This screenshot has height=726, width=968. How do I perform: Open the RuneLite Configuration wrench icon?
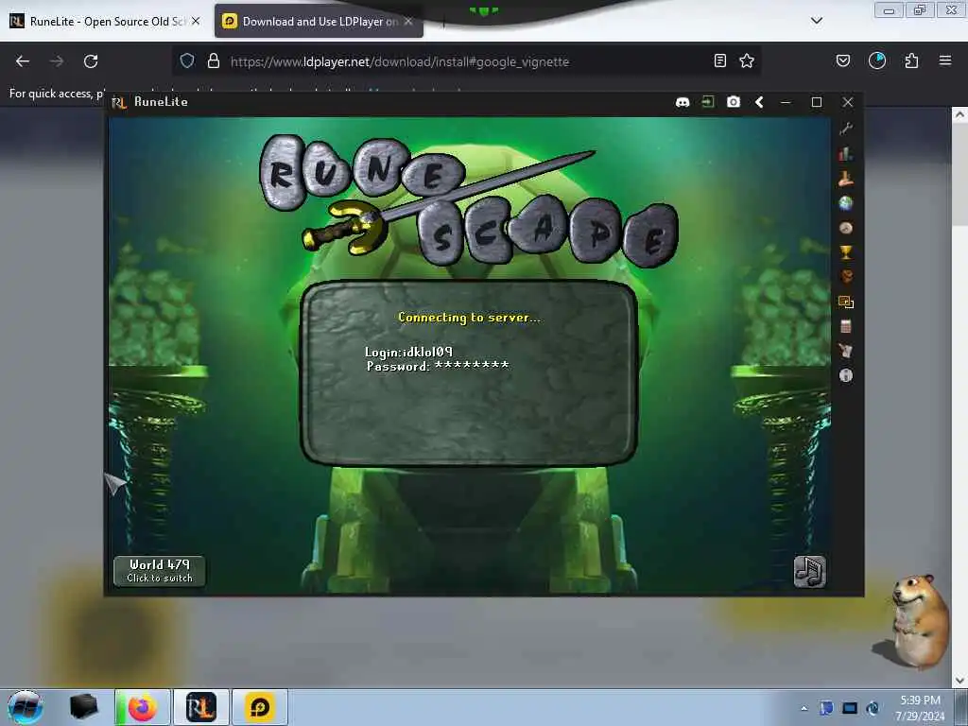point(846,129)
